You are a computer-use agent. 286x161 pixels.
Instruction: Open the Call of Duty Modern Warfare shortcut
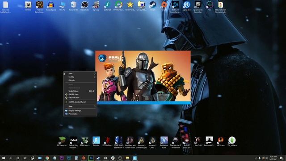[73, 143]
